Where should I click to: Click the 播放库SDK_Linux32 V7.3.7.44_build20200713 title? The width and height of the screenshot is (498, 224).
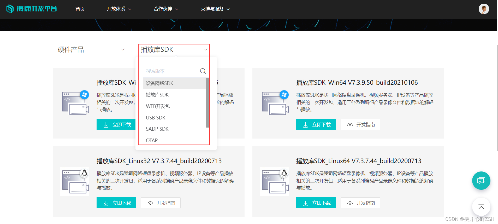(x=159, y=161)
